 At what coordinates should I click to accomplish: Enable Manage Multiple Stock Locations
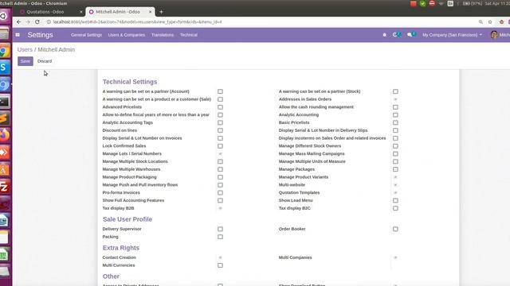tap(220, 161)
